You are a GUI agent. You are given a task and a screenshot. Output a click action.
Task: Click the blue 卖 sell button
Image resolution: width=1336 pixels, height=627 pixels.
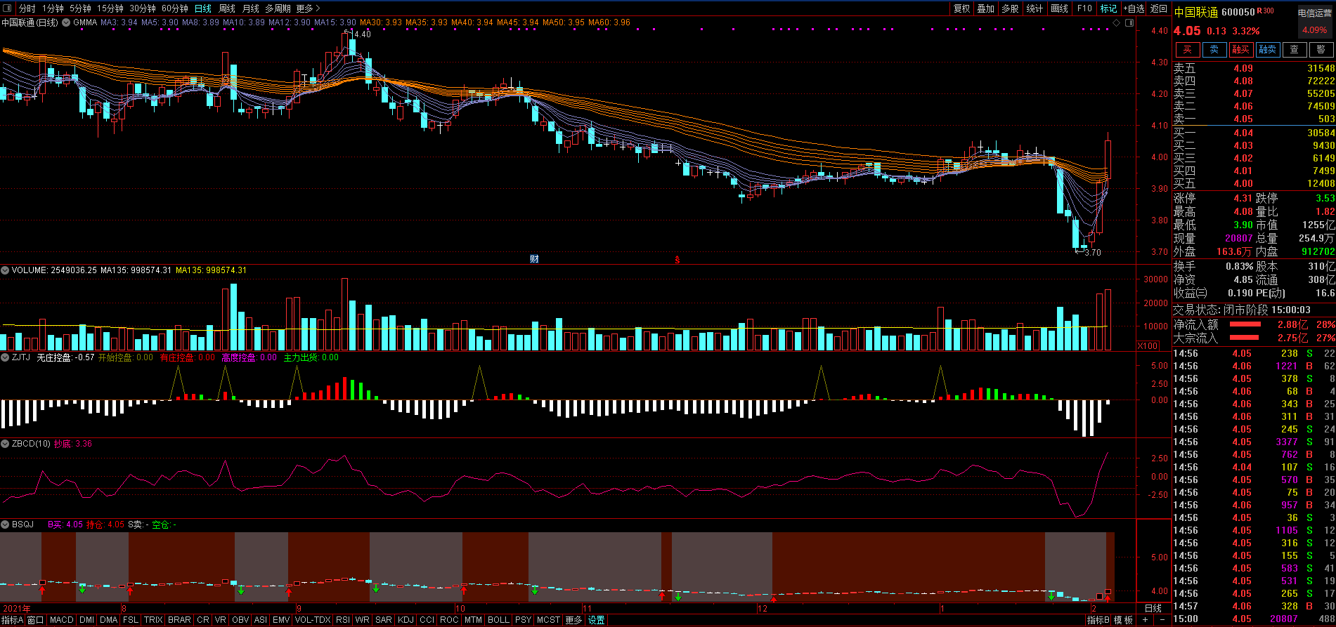coord(1214,49)
